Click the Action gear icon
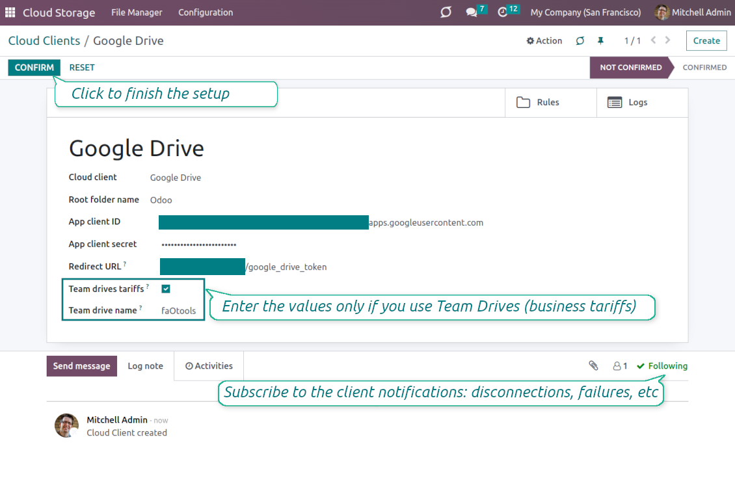Image resolution: width=735 pixels, height=491 pixels. pos(530,41)
